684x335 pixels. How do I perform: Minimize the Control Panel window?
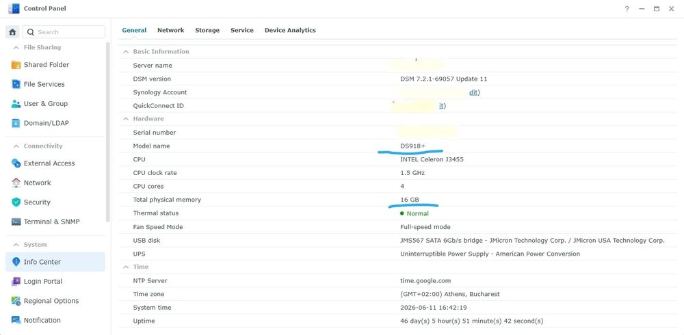coord(642,9)
